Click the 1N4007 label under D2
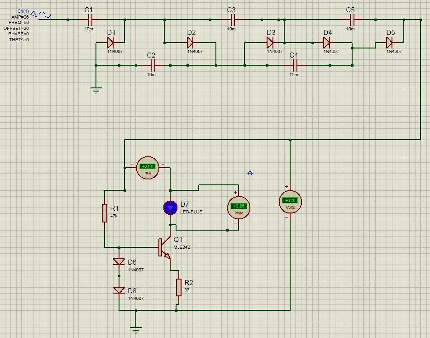The height and width of the screenshot is (338, 430). (x=195, y=51)
